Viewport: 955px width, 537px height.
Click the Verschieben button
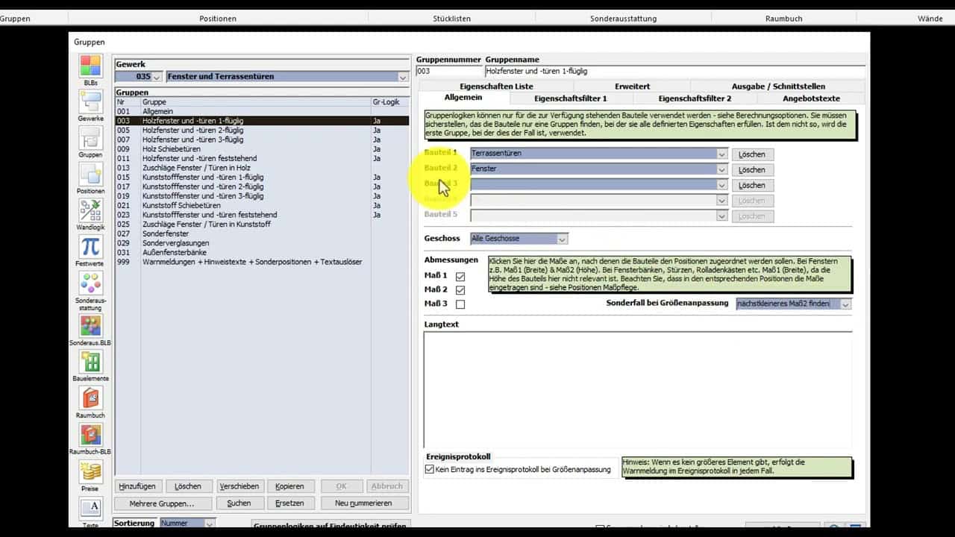pos(239,486)
